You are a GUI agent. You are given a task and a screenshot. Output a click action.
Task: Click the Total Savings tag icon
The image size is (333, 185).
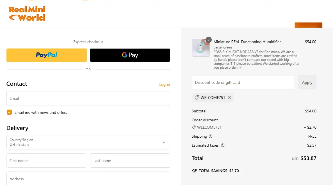(x=194, y=171)
